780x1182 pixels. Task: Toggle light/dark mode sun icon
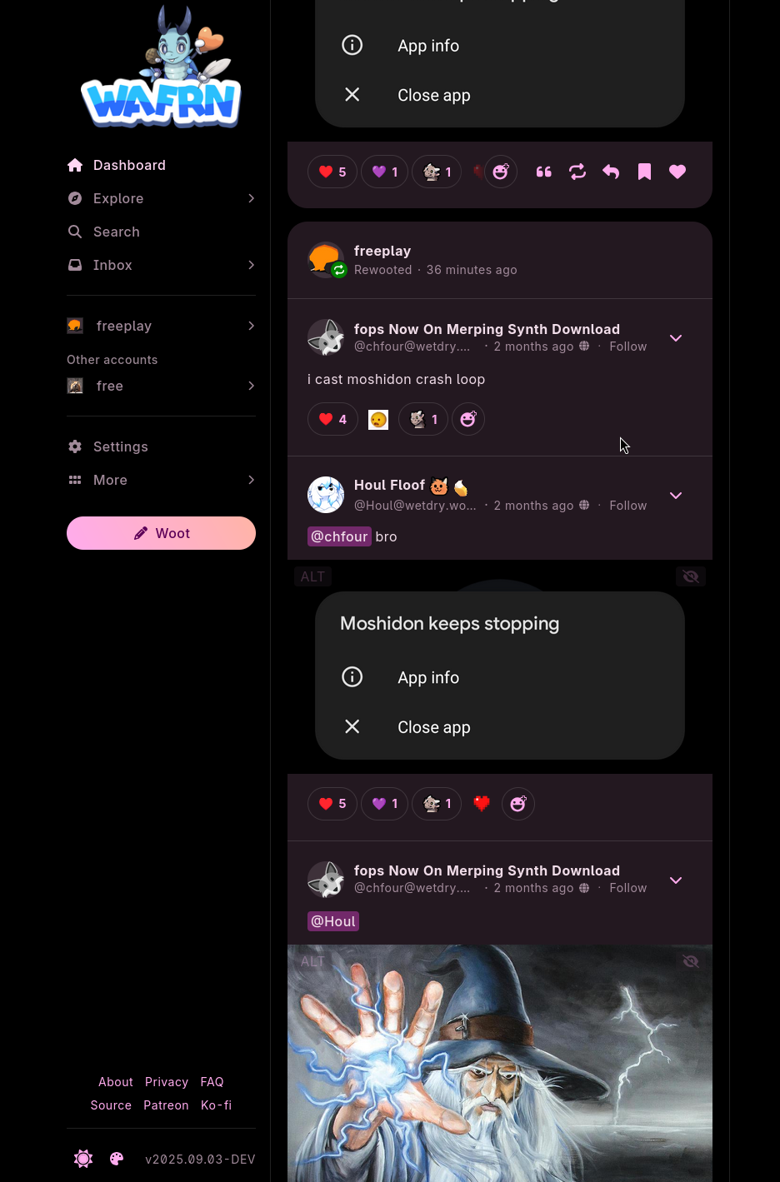point(83,1159)
